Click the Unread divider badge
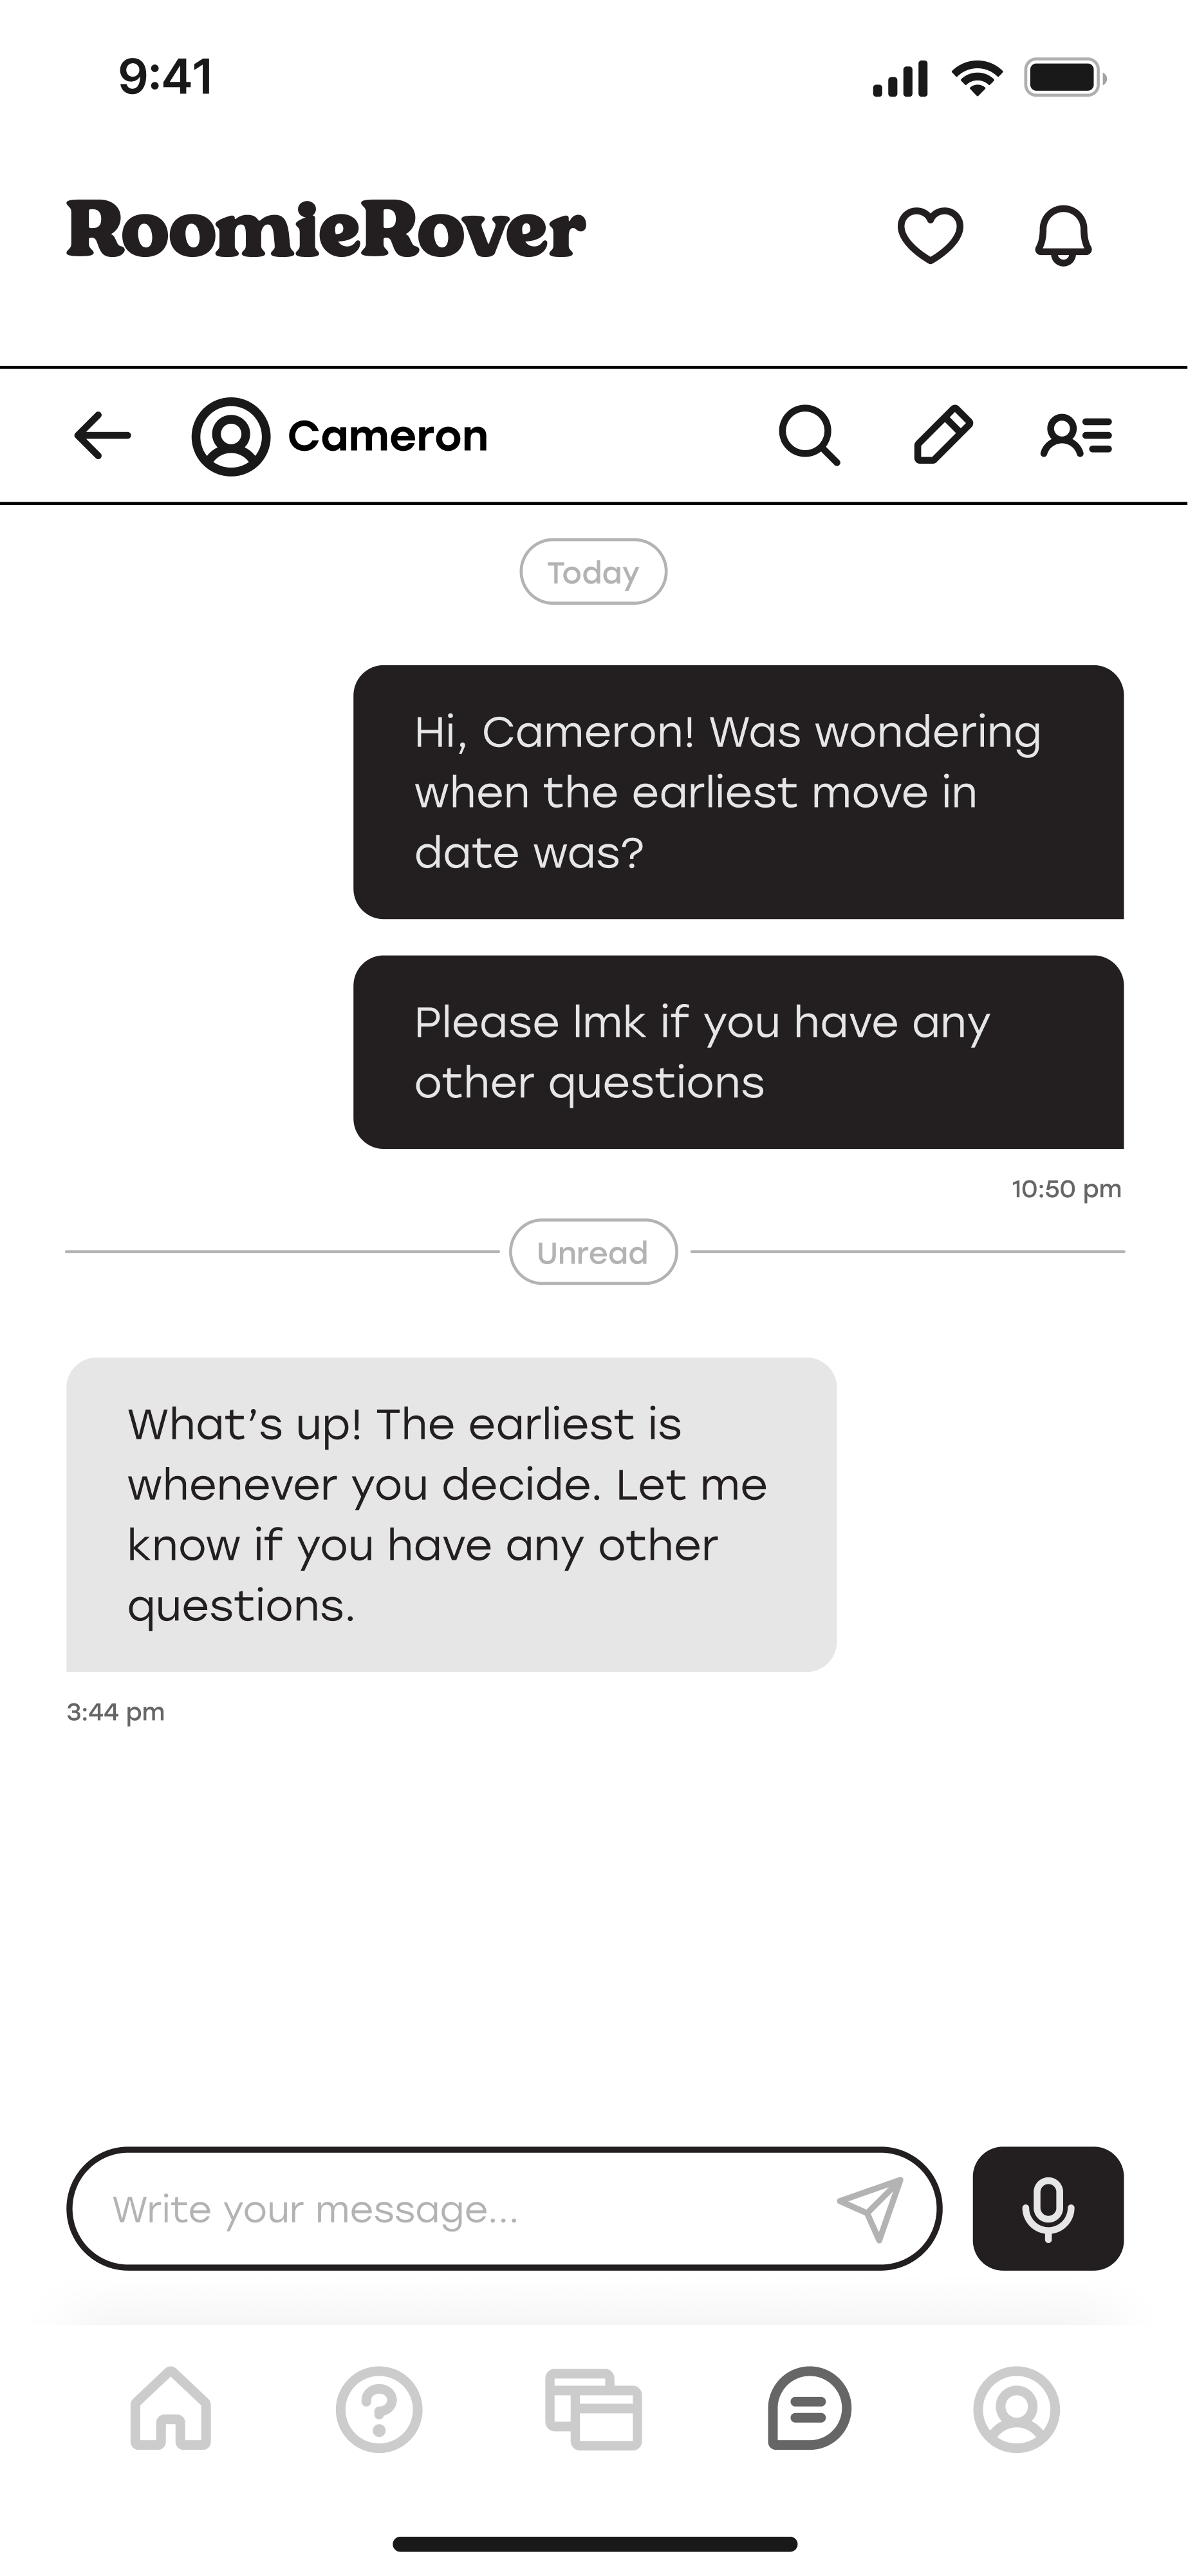 coord(593,1252)
